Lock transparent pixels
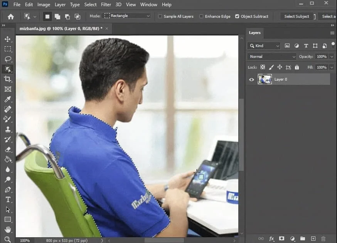Screen dimensions: 337x243 [263, 67]
